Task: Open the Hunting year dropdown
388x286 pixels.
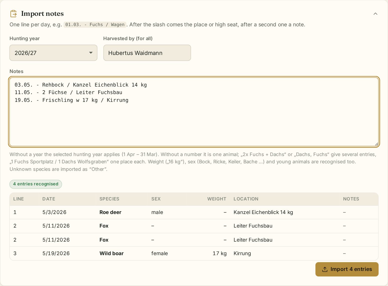Action: pyautogui.click(x=53, y=53)
